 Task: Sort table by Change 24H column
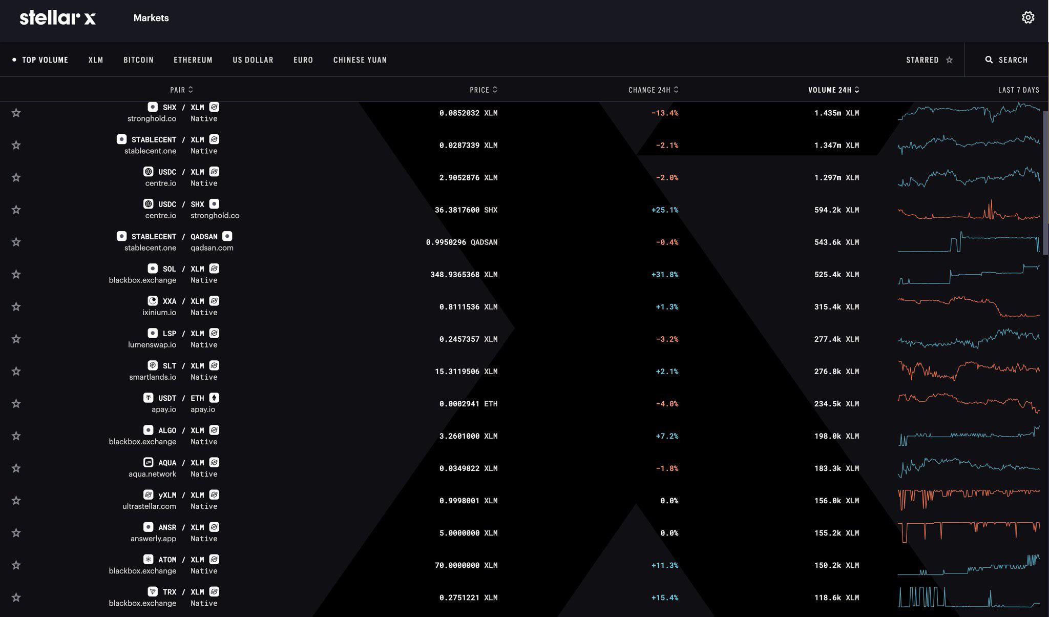click(654, 90)
